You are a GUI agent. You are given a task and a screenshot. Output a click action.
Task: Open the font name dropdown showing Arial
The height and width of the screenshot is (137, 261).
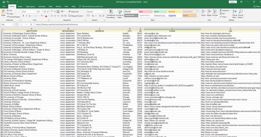36,12
